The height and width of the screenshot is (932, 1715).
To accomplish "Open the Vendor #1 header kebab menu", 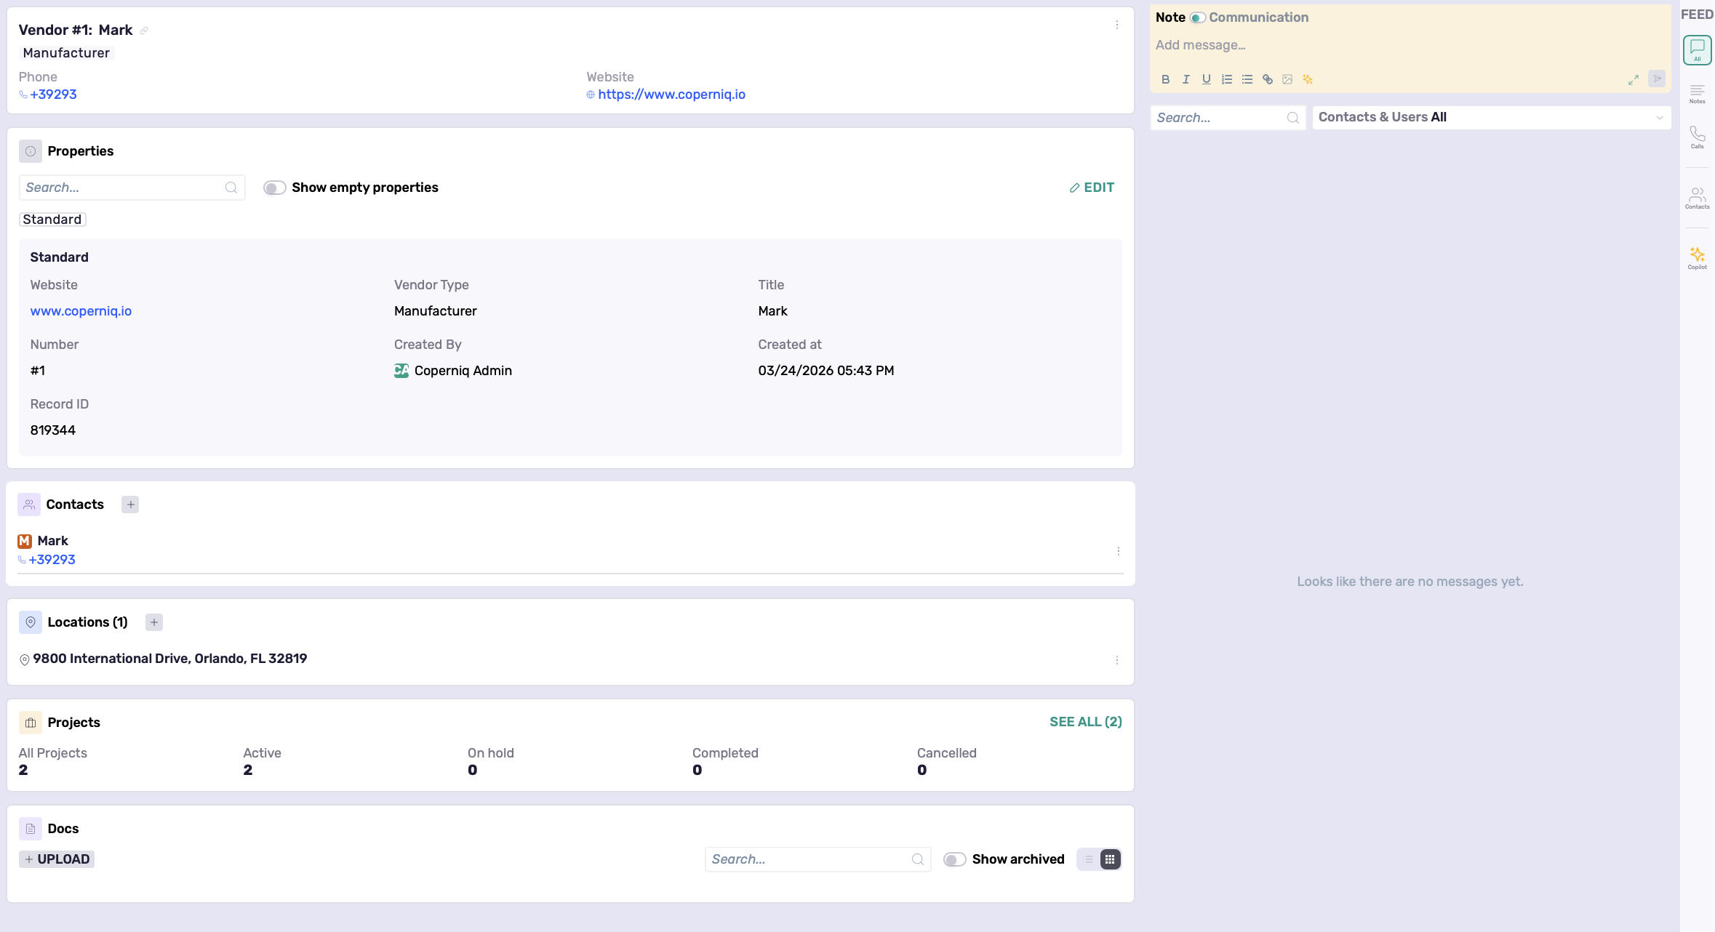I will pyautogui.click(x=1117, y=25).
